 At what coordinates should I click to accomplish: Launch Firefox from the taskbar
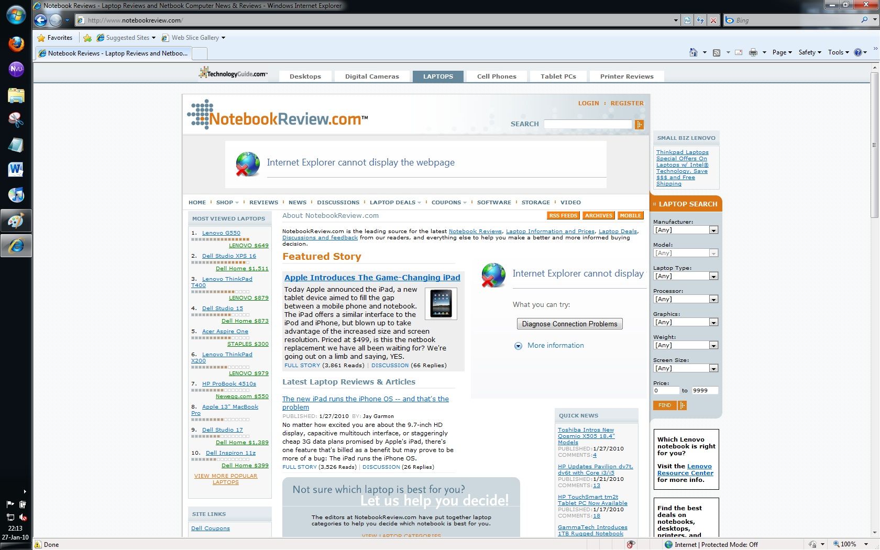click(x=16, y=43)
